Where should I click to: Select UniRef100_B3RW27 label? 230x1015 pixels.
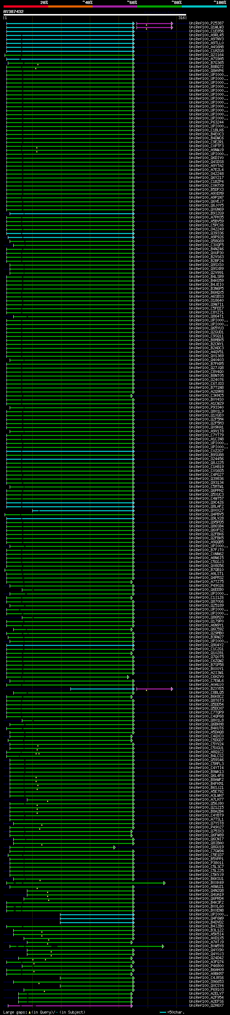[x=206, y=637]
